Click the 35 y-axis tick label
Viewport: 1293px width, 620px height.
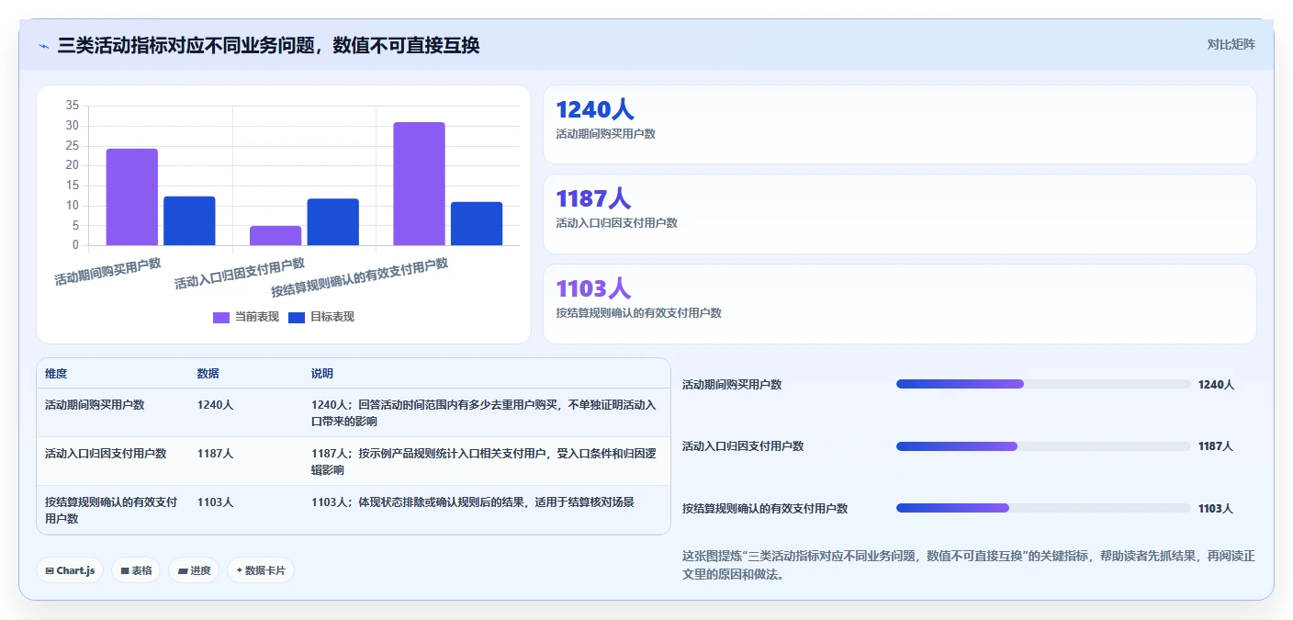[72, 106]
